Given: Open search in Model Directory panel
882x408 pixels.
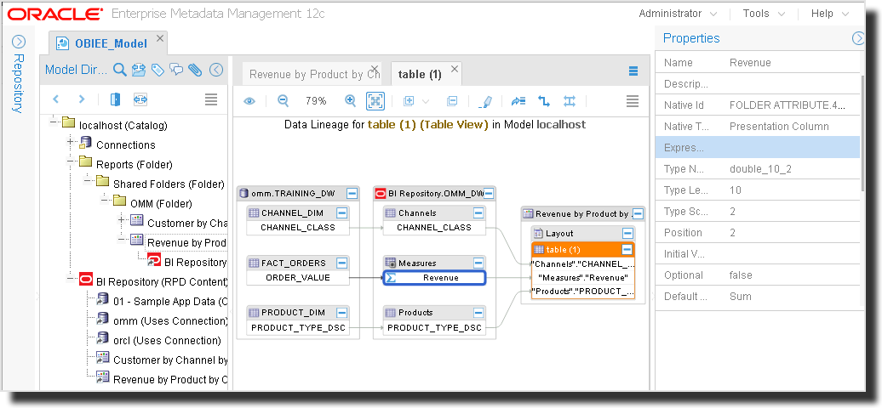Looking at the screenshot, I should click(119, 70).
